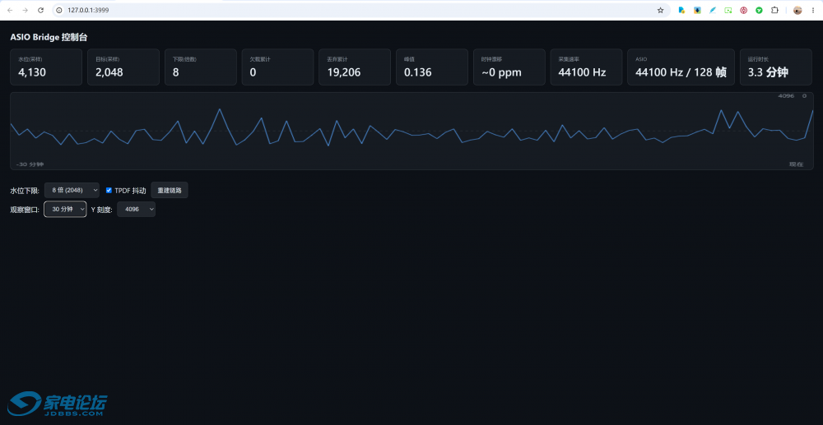Click the 丢弃累计 value 19,206
The image size is (823, 425).
(344, 72)
